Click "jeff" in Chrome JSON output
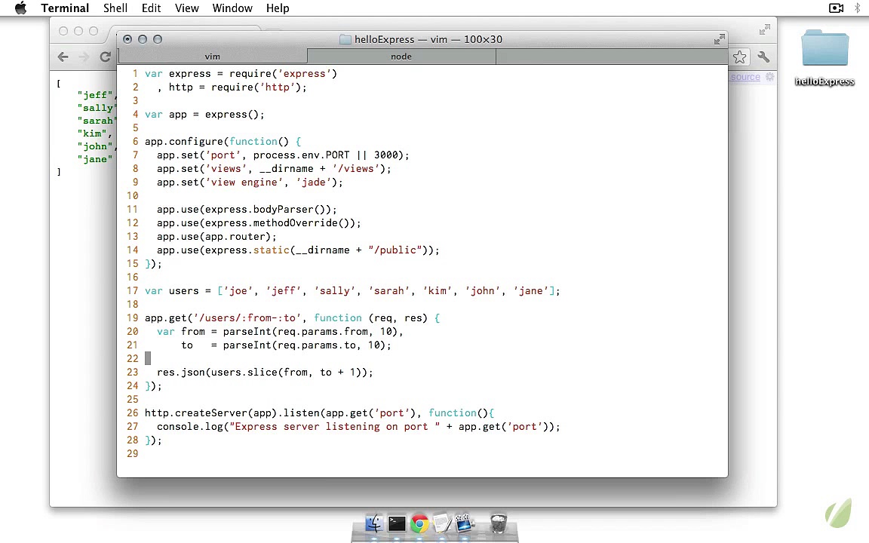The image size is (869, 543). click(95, 95)
